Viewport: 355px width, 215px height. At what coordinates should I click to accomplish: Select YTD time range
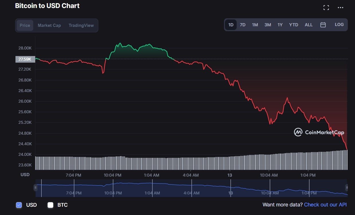tap(294, 25)
